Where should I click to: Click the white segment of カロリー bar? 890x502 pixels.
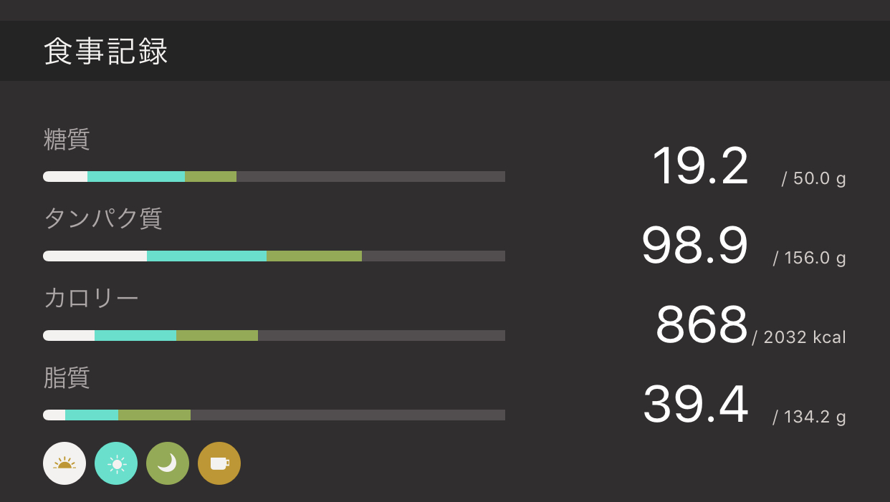coord(69,336)
